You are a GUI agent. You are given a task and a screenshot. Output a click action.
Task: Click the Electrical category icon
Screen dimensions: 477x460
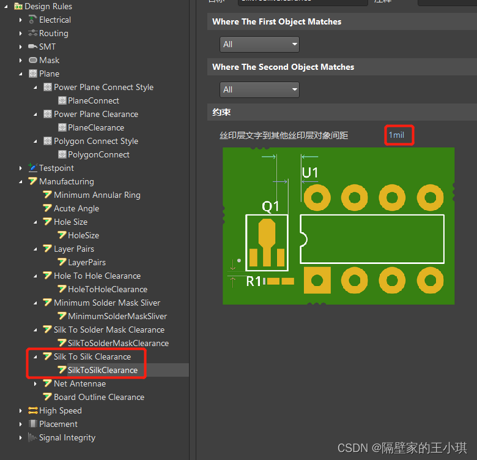(x=32, y=20)
